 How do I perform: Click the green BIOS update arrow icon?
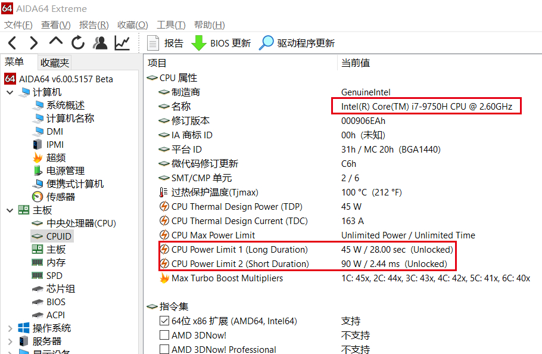coord(198,44)
